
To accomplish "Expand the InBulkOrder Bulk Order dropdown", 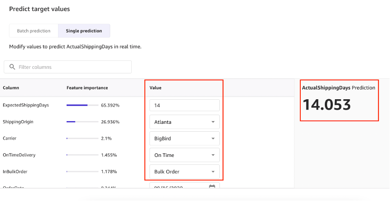I will 185,172.
